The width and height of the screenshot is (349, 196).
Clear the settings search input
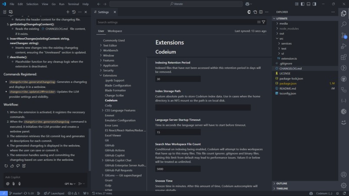click(x=259, y=22)
